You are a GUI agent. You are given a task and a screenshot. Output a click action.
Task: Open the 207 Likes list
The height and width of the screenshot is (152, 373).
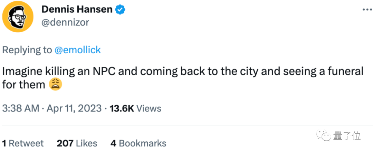77,143
